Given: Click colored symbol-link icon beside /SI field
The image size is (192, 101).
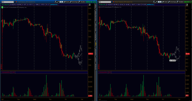Looking at the screenshot, I should click(114, 2).
